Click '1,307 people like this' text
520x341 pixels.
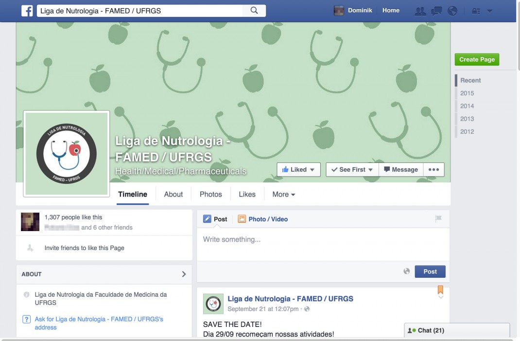click(x=73, y=217)
